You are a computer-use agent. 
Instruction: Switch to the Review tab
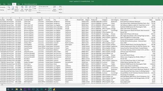tap(9, 4)
